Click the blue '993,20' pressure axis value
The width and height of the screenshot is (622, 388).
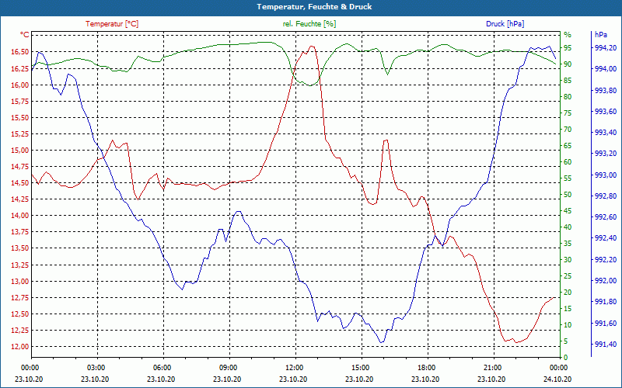click(x=606, y=154)
